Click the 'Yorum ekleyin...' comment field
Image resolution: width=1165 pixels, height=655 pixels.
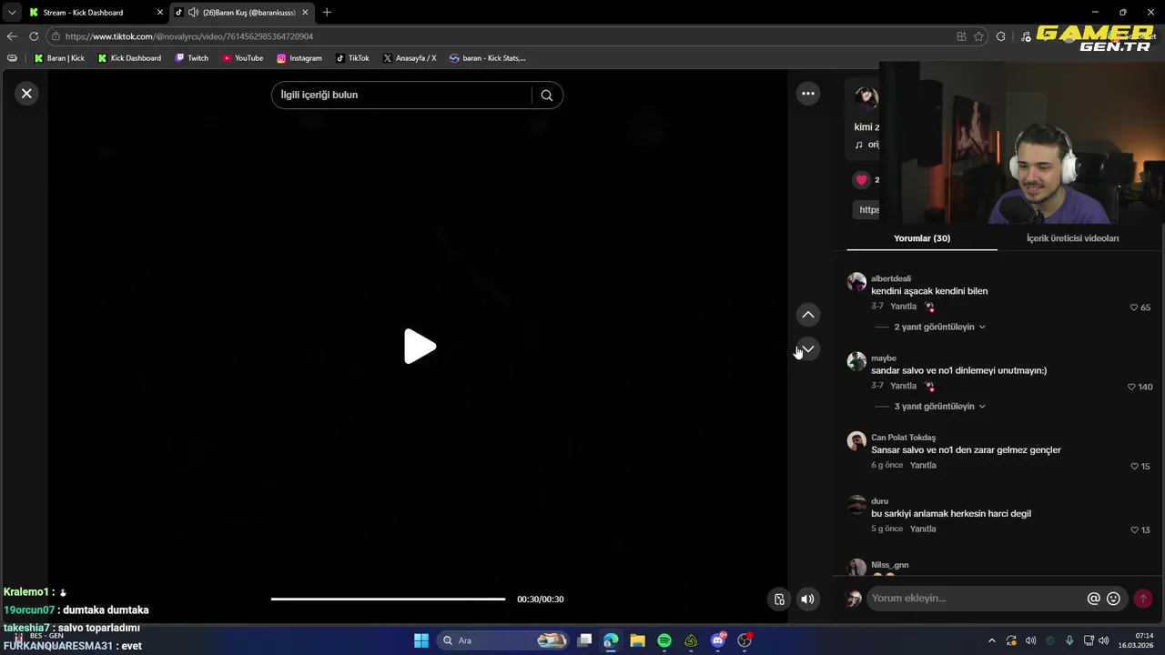[974, 599]
